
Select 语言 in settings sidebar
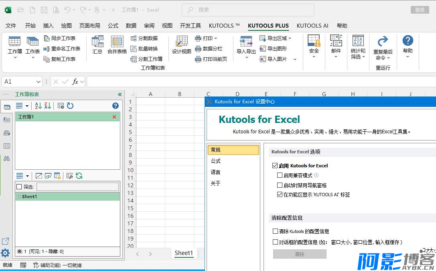click(216, 172)
